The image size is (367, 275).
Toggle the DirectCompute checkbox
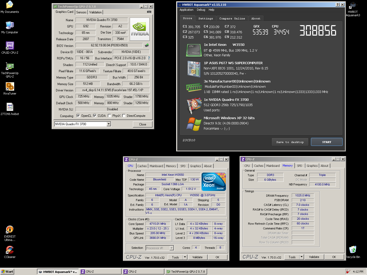pos(124,115)
